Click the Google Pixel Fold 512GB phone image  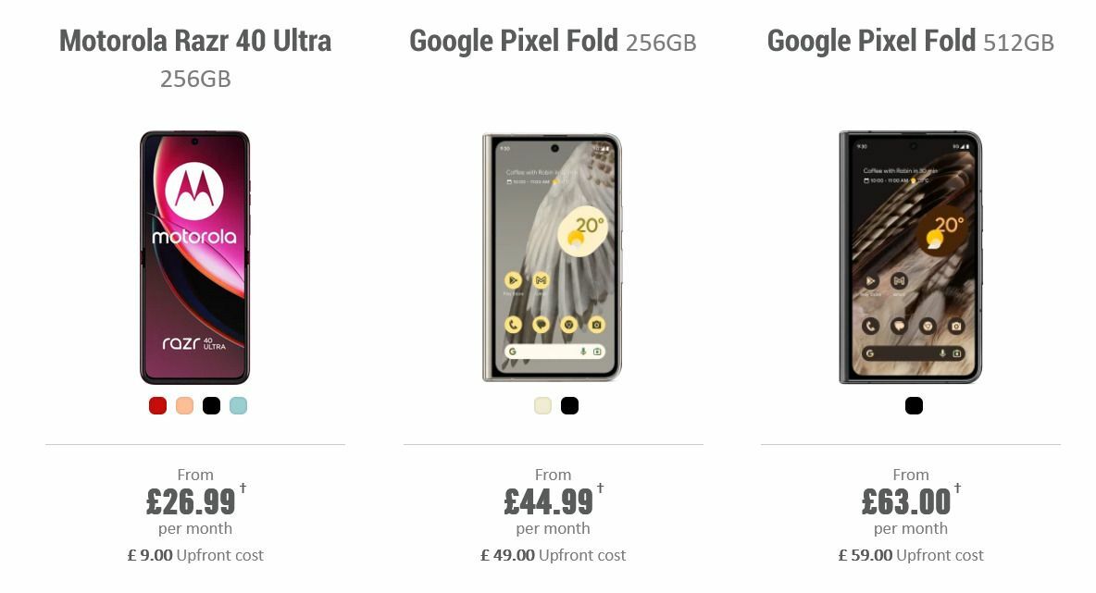point(910,257)
